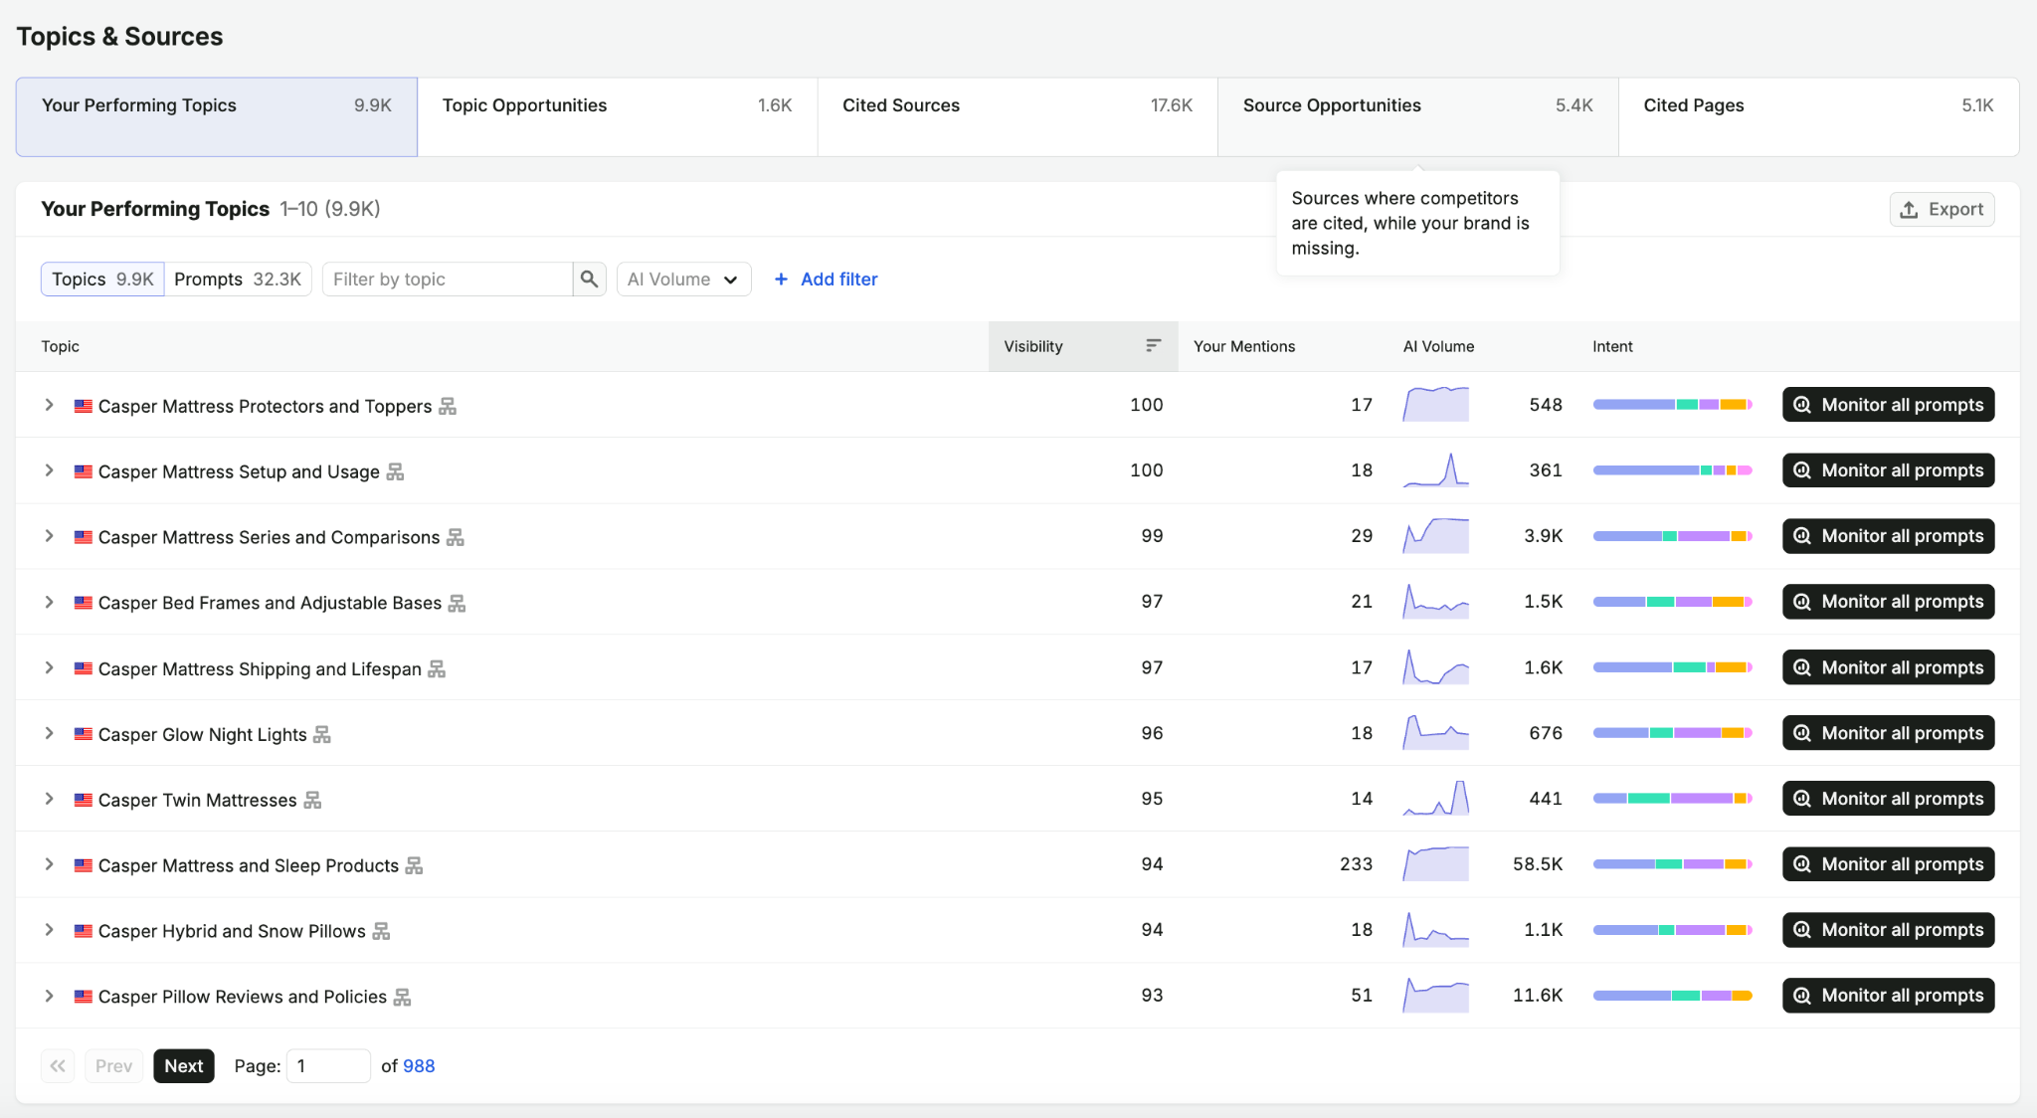Click the Your Mentions column header
Image resolution: width=2037 pixels, height=1118 pixels.
coord(1244,346)
